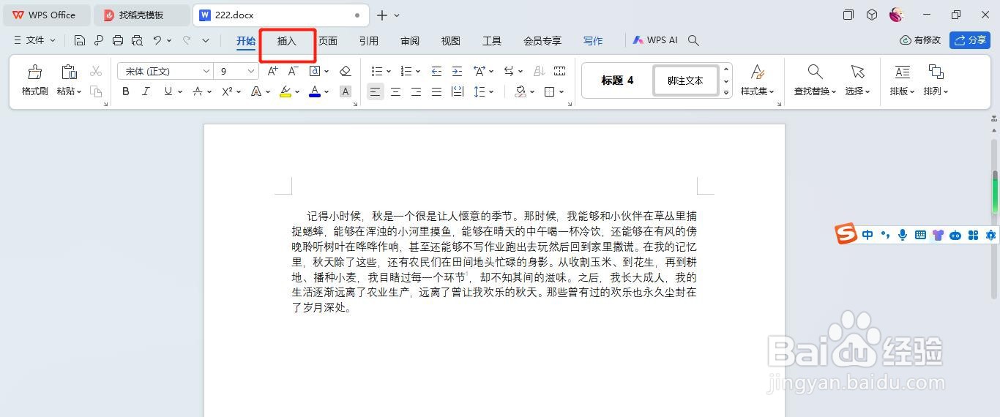This screenshot has height=417, width=1000.
Task: Click the Superscript X² icon
Action: (227, 91)
